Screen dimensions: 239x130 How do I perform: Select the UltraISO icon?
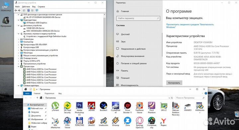click(92, 122)
